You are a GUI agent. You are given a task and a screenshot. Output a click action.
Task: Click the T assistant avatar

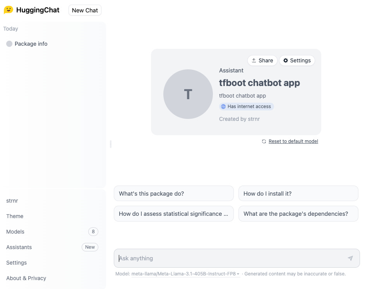[188, 94]
